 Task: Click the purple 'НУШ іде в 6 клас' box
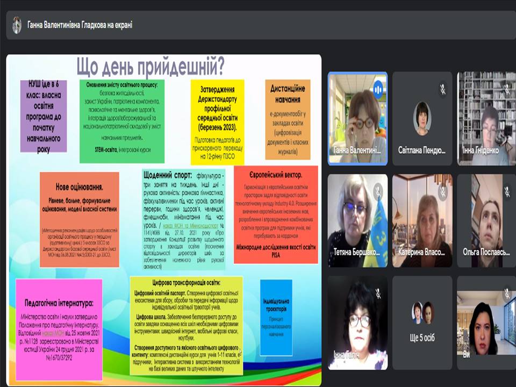coord(44,116)
